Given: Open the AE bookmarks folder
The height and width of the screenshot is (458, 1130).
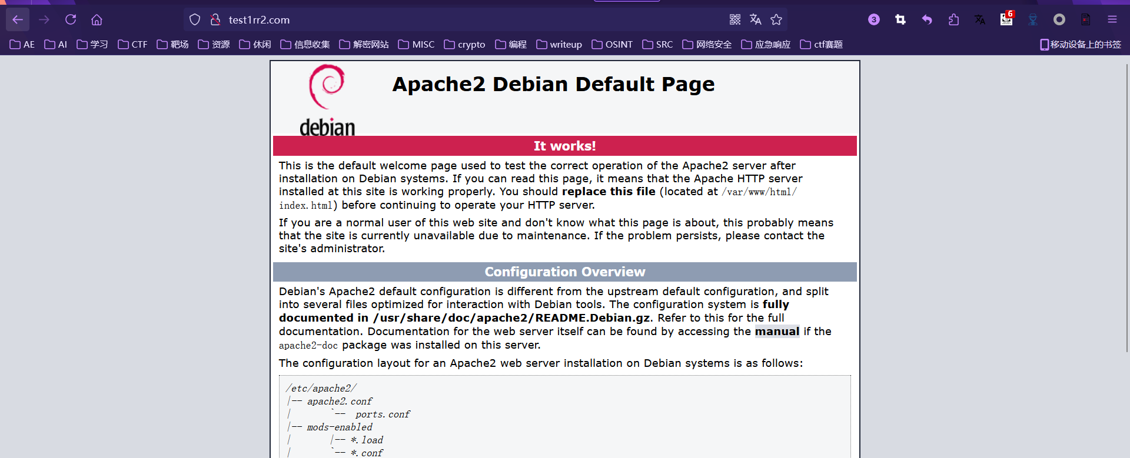Looking at the screenshot, I should pos(22,45).
